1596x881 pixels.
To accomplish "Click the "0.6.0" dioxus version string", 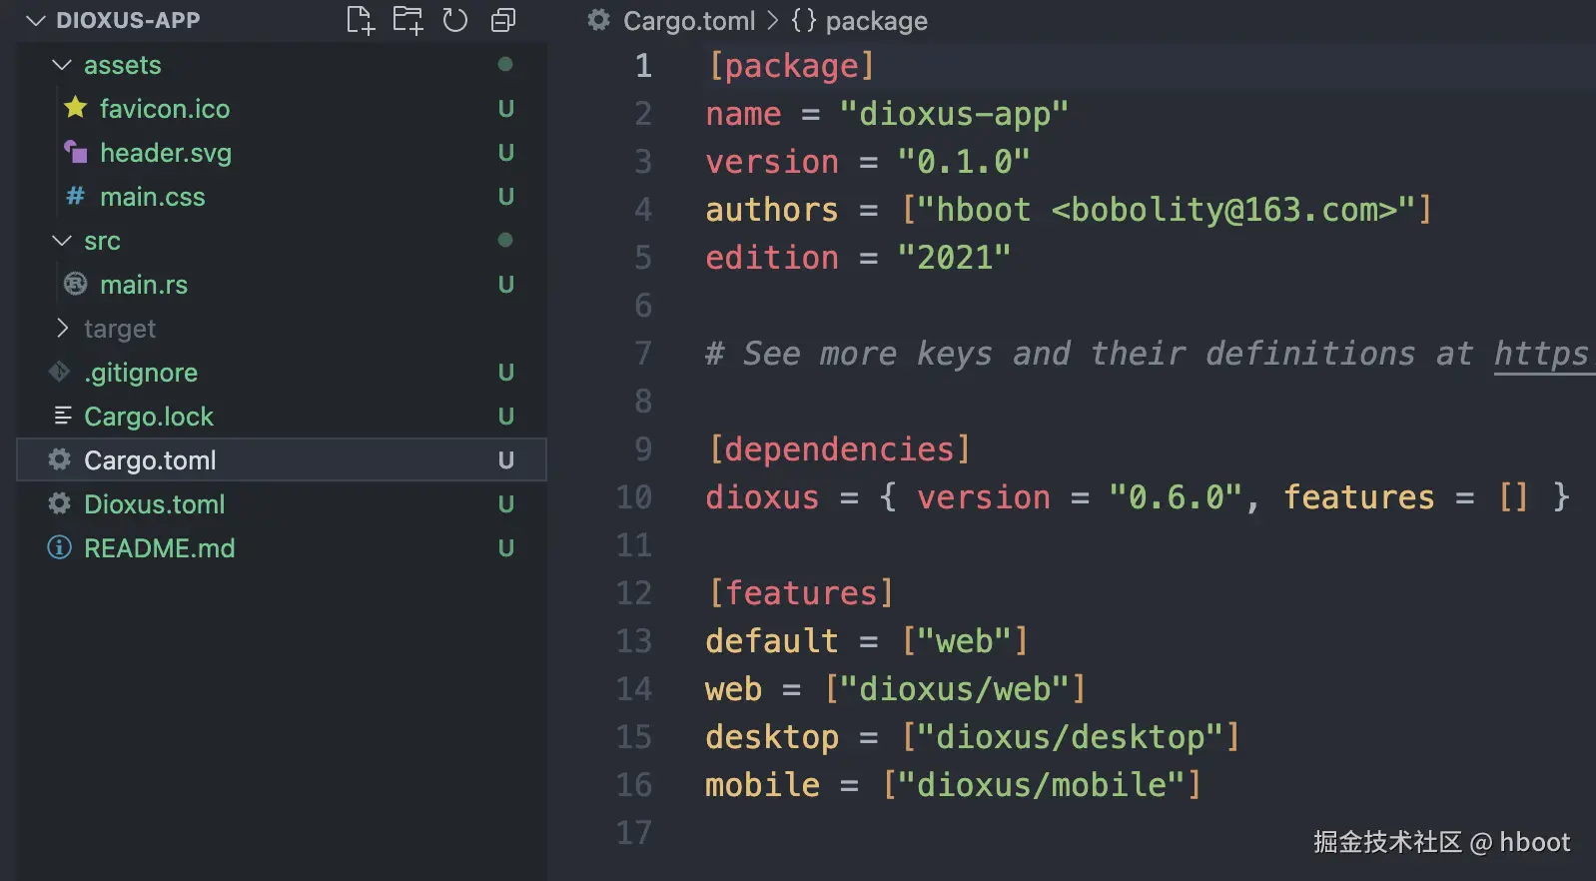I will point(1176,497).
